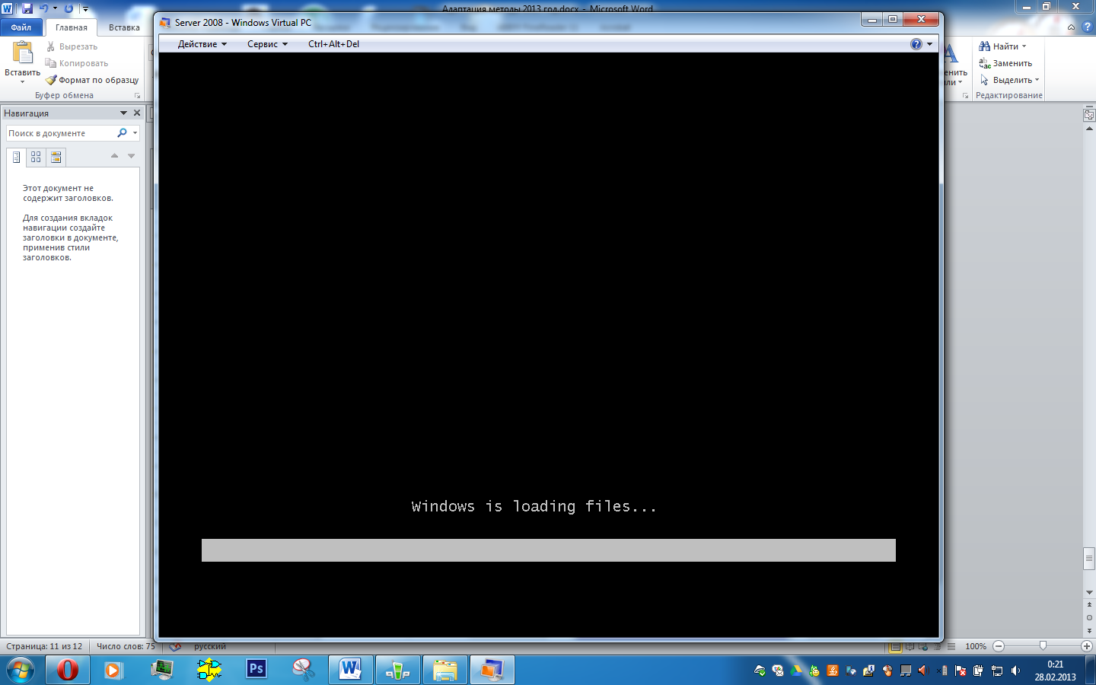Screen dimensions: 1096x685
Task: Open the dropdown next to Virtual PC help
Action: 929,44
